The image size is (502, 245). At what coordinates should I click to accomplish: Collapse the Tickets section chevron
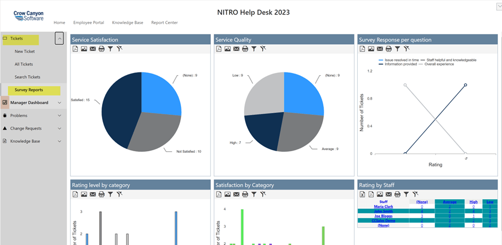pyautogui.click(x=59, y=38)
